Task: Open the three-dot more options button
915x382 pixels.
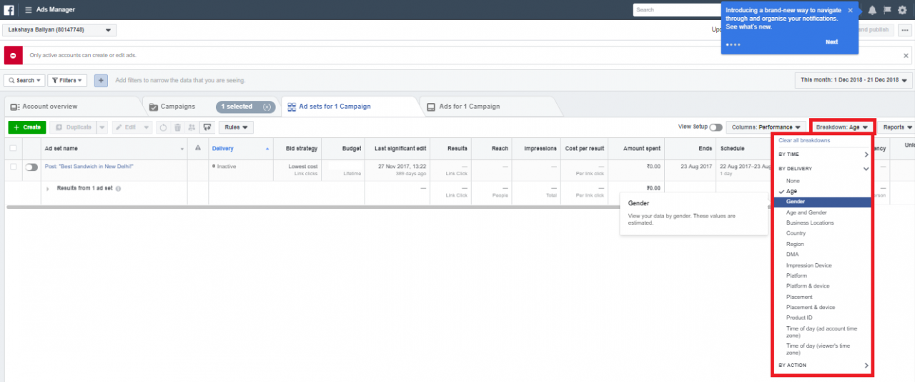Action: pos(904,30)
